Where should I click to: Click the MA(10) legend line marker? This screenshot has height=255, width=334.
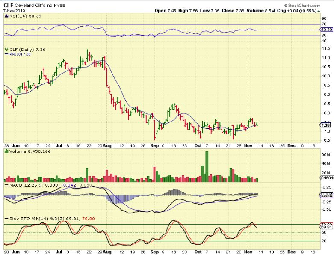(6, 54)
